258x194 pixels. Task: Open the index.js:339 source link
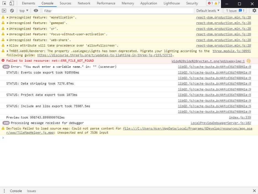pos(240,117)
